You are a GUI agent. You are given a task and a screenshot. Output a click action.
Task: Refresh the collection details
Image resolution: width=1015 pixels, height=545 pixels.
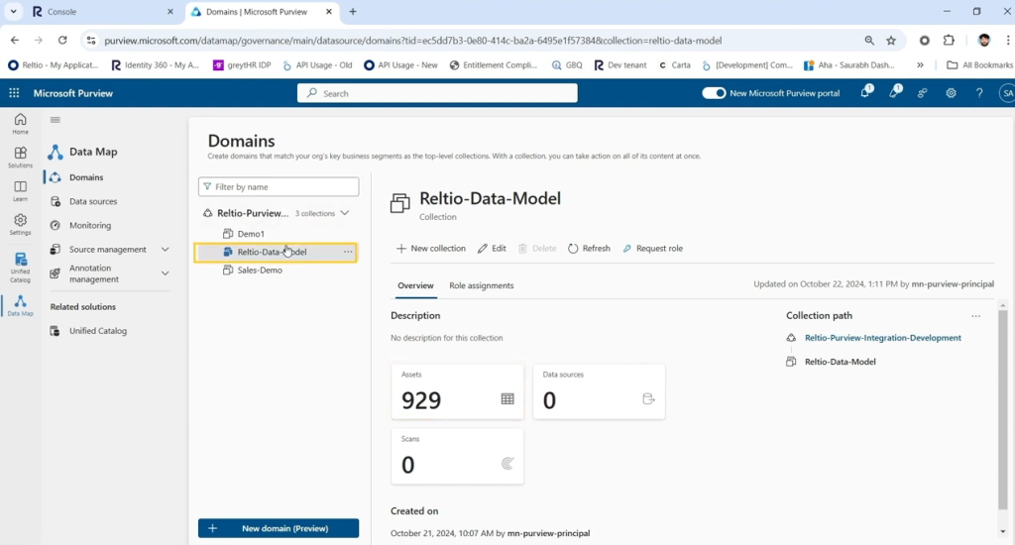(589, 249)
